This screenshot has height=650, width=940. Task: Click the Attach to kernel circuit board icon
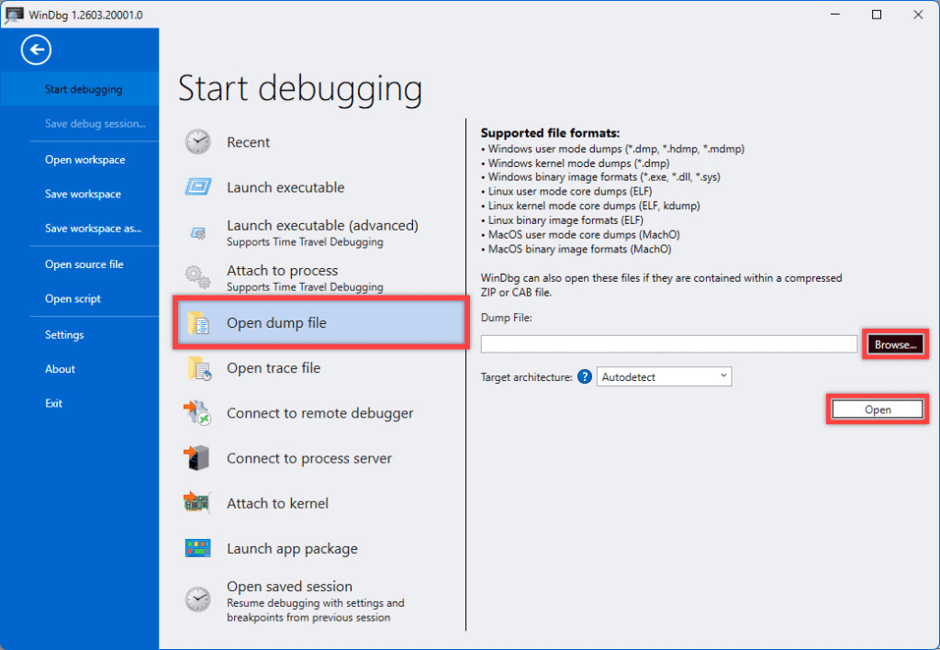[x=197, y=503]
